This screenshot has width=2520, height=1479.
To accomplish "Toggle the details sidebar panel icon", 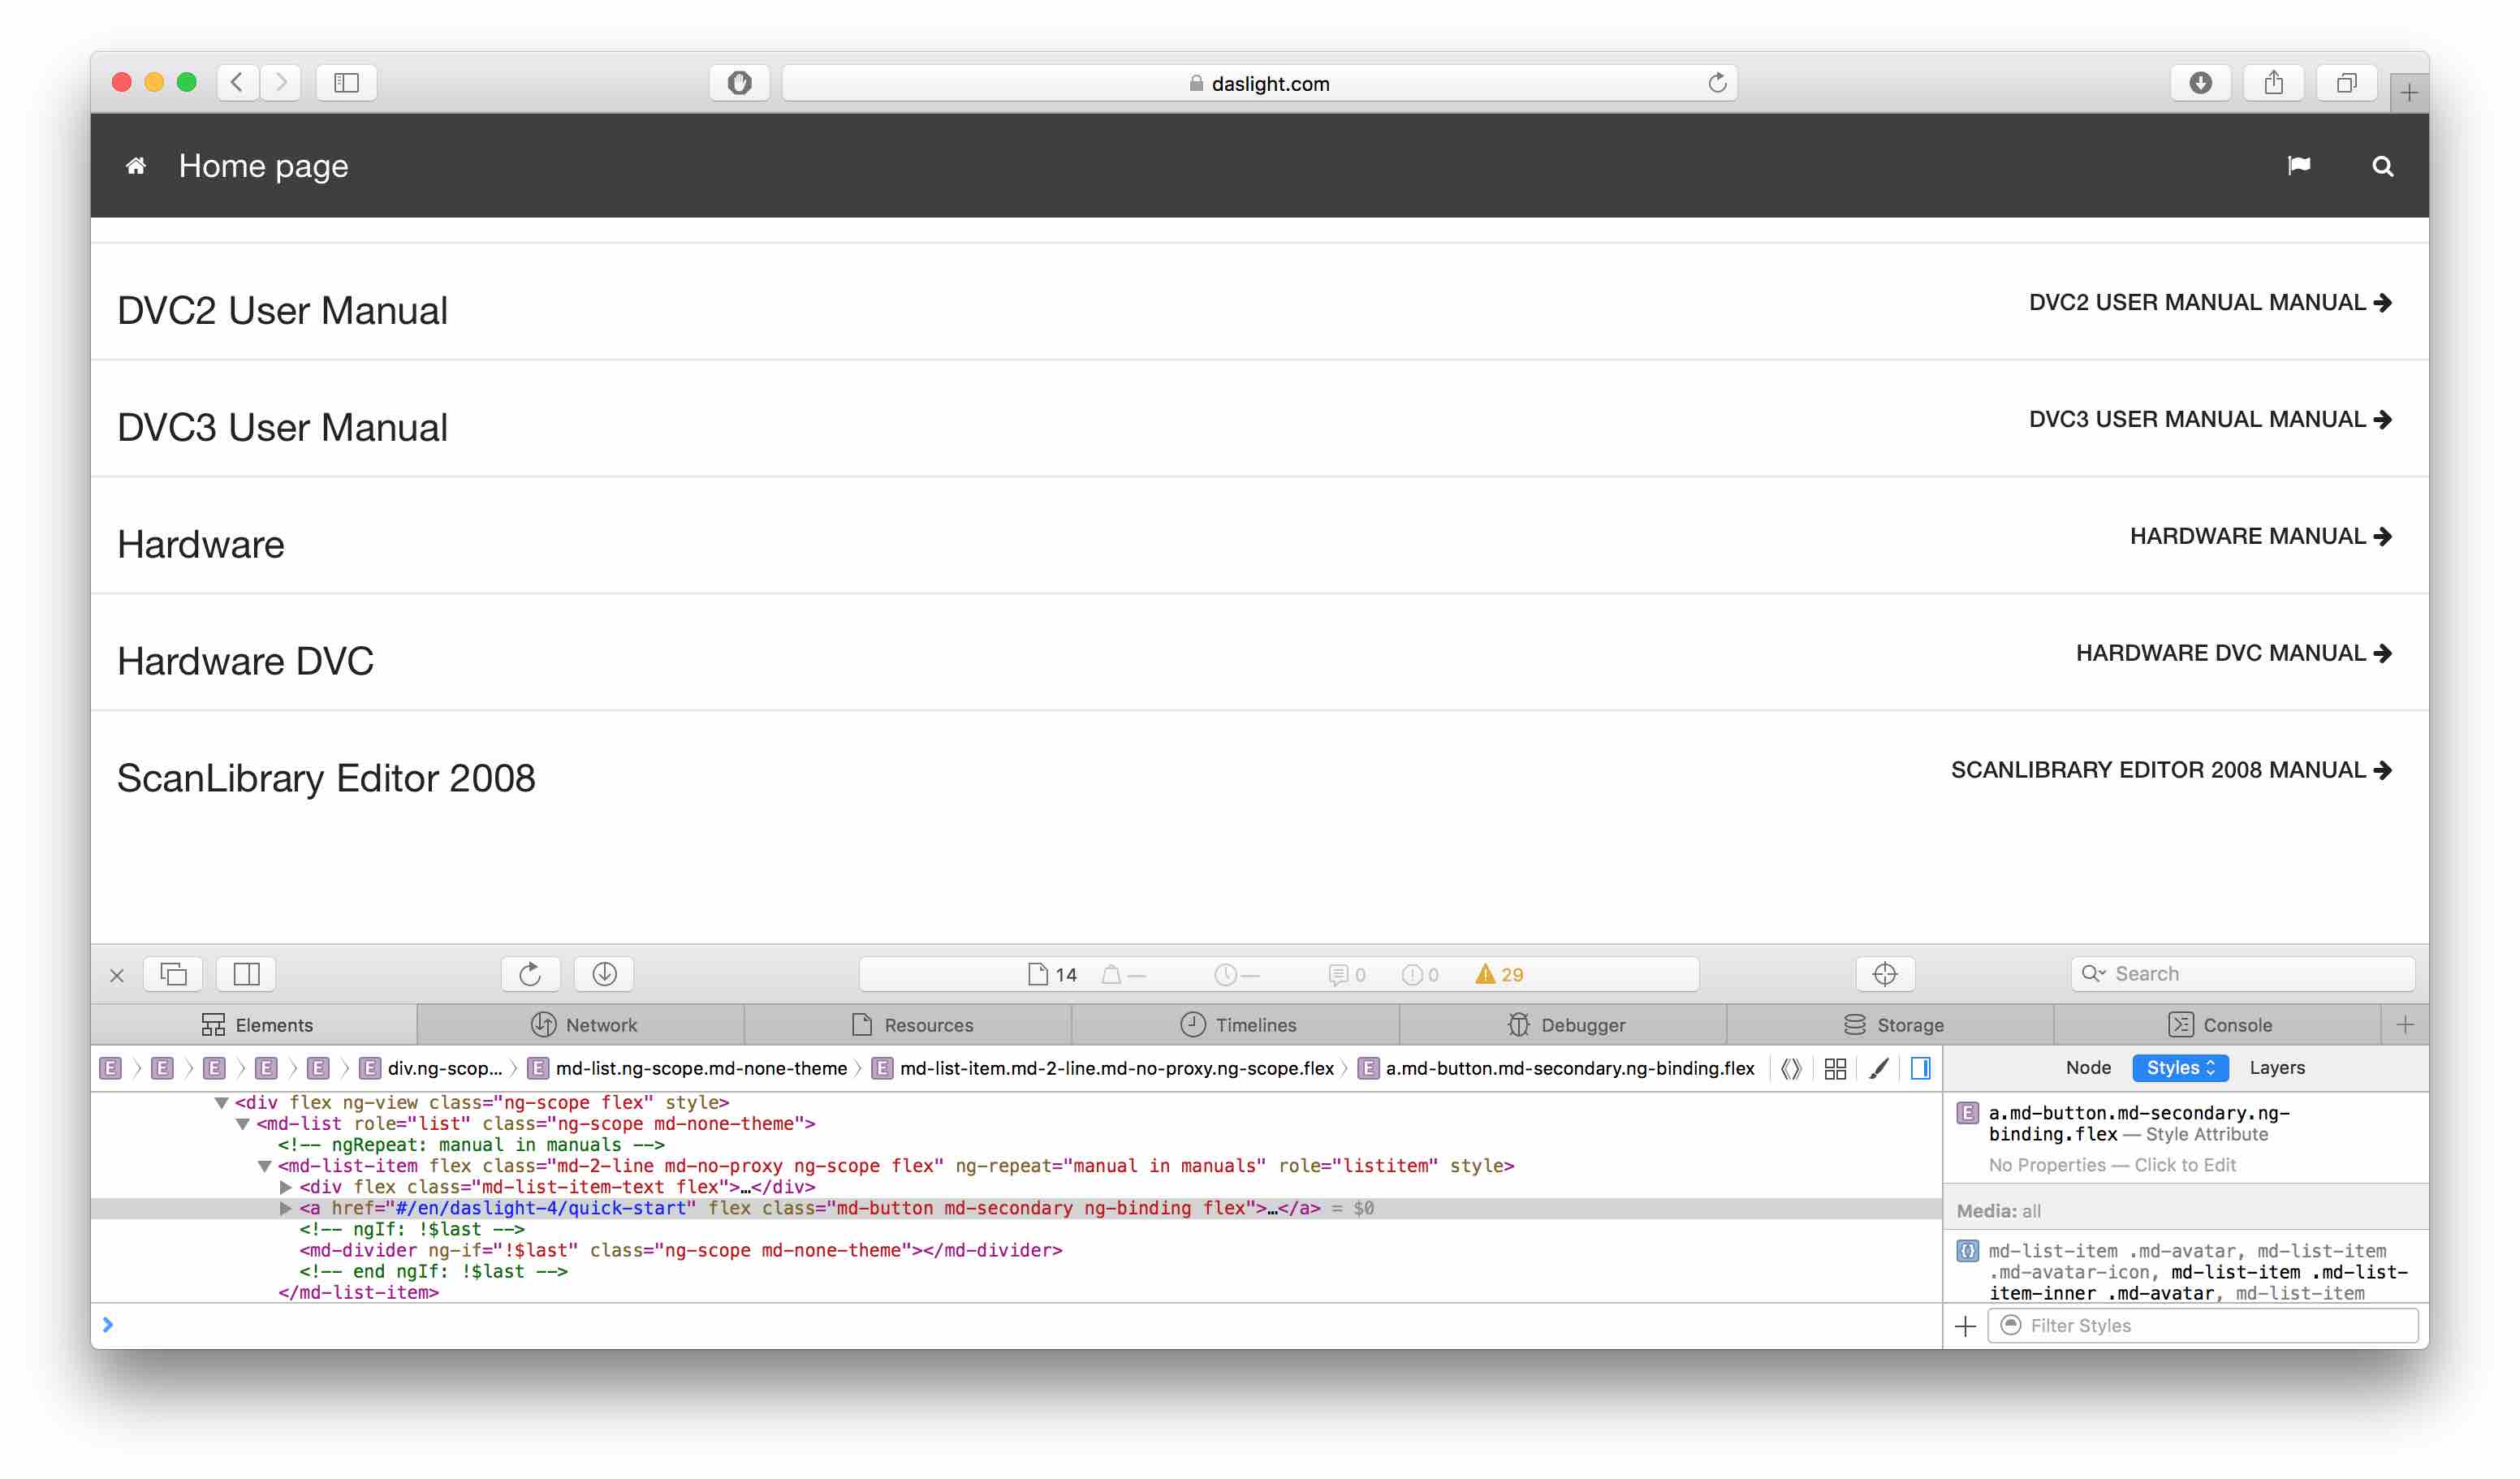I will (x=1921, y=1069).
